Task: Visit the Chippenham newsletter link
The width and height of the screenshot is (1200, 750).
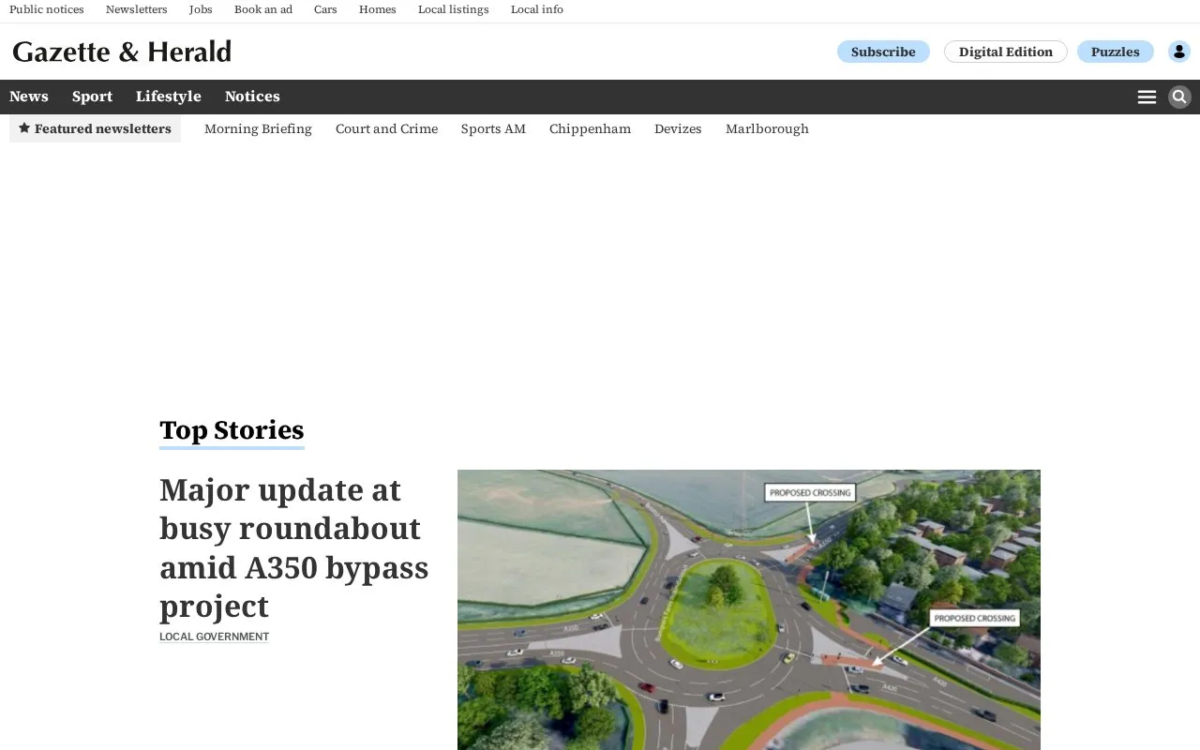Action: click(x=590, y=128)
